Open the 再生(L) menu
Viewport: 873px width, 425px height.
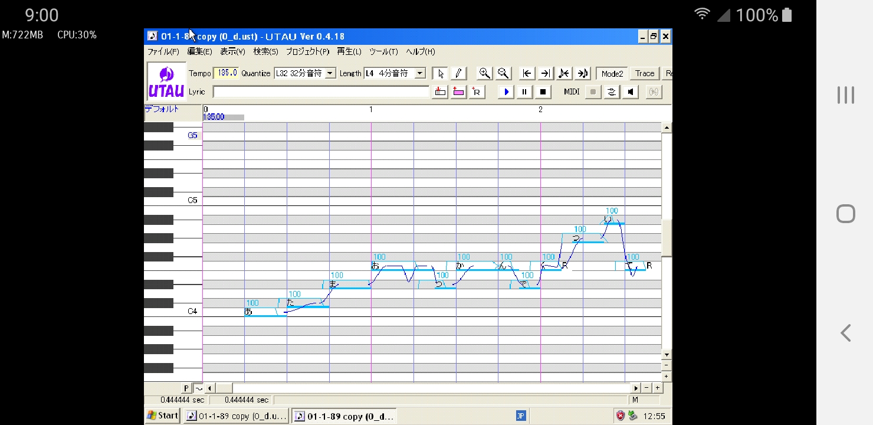tap(349, 51)
